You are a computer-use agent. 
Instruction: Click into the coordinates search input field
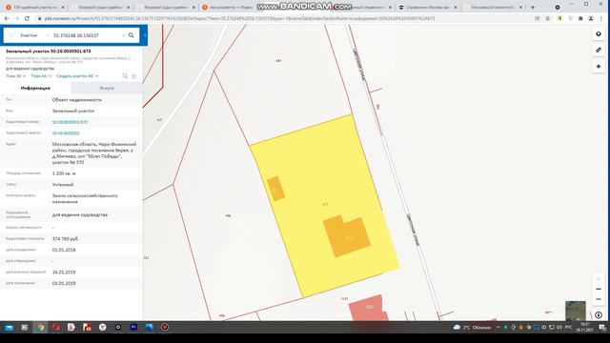(x=86, y=35)
